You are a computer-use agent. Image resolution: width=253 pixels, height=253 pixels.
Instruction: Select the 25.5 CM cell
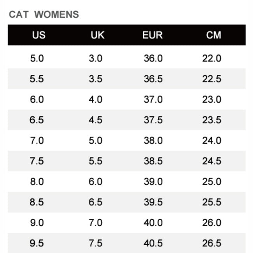(x=212, y=202)
